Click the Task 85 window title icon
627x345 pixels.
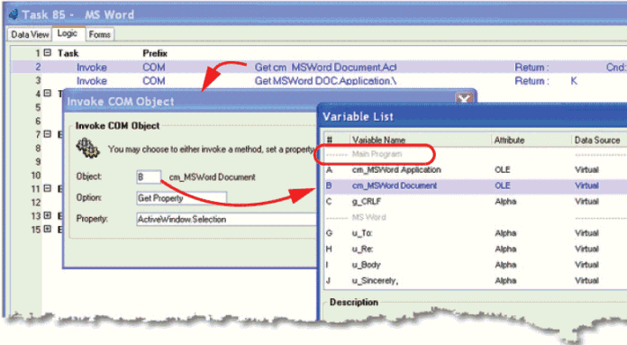point(14,14)
